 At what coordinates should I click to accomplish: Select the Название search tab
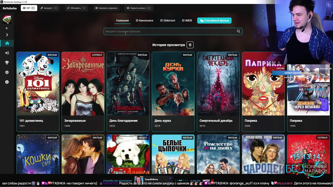122,21
